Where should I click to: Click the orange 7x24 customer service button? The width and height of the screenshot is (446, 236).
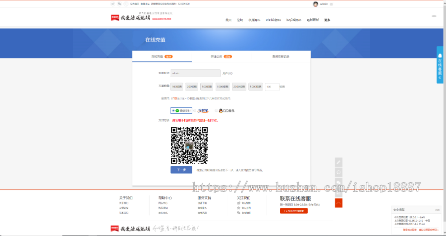pyautogui.click(x=294, y=211)
